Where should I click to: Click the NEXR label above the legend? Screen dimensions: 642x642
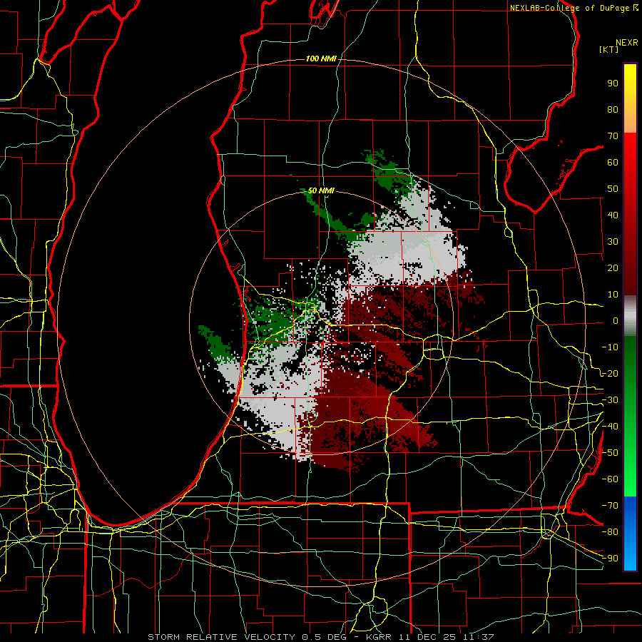[x=626, y=43]
